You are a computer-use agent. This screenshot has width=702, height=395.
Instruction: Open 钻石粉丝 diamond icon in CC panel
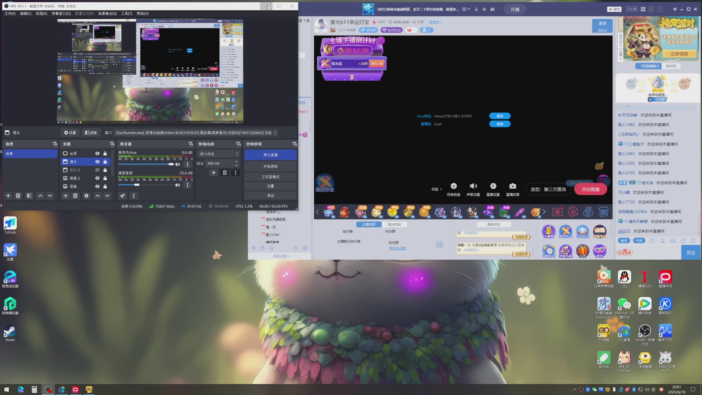tap(582, 232)
